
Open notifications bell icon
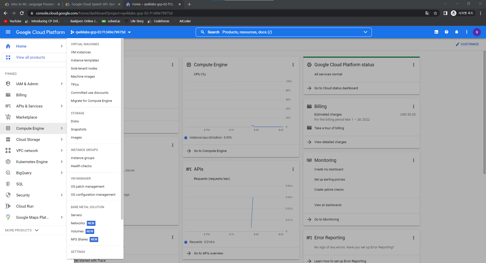[x=457, y=32]
